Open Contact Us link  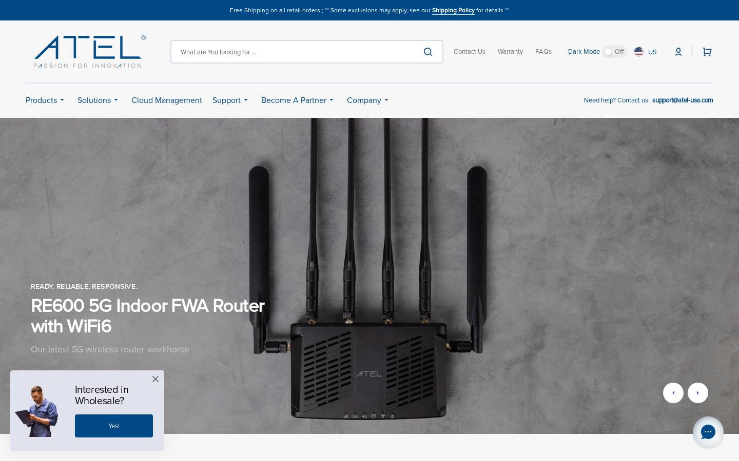(470, 52)
